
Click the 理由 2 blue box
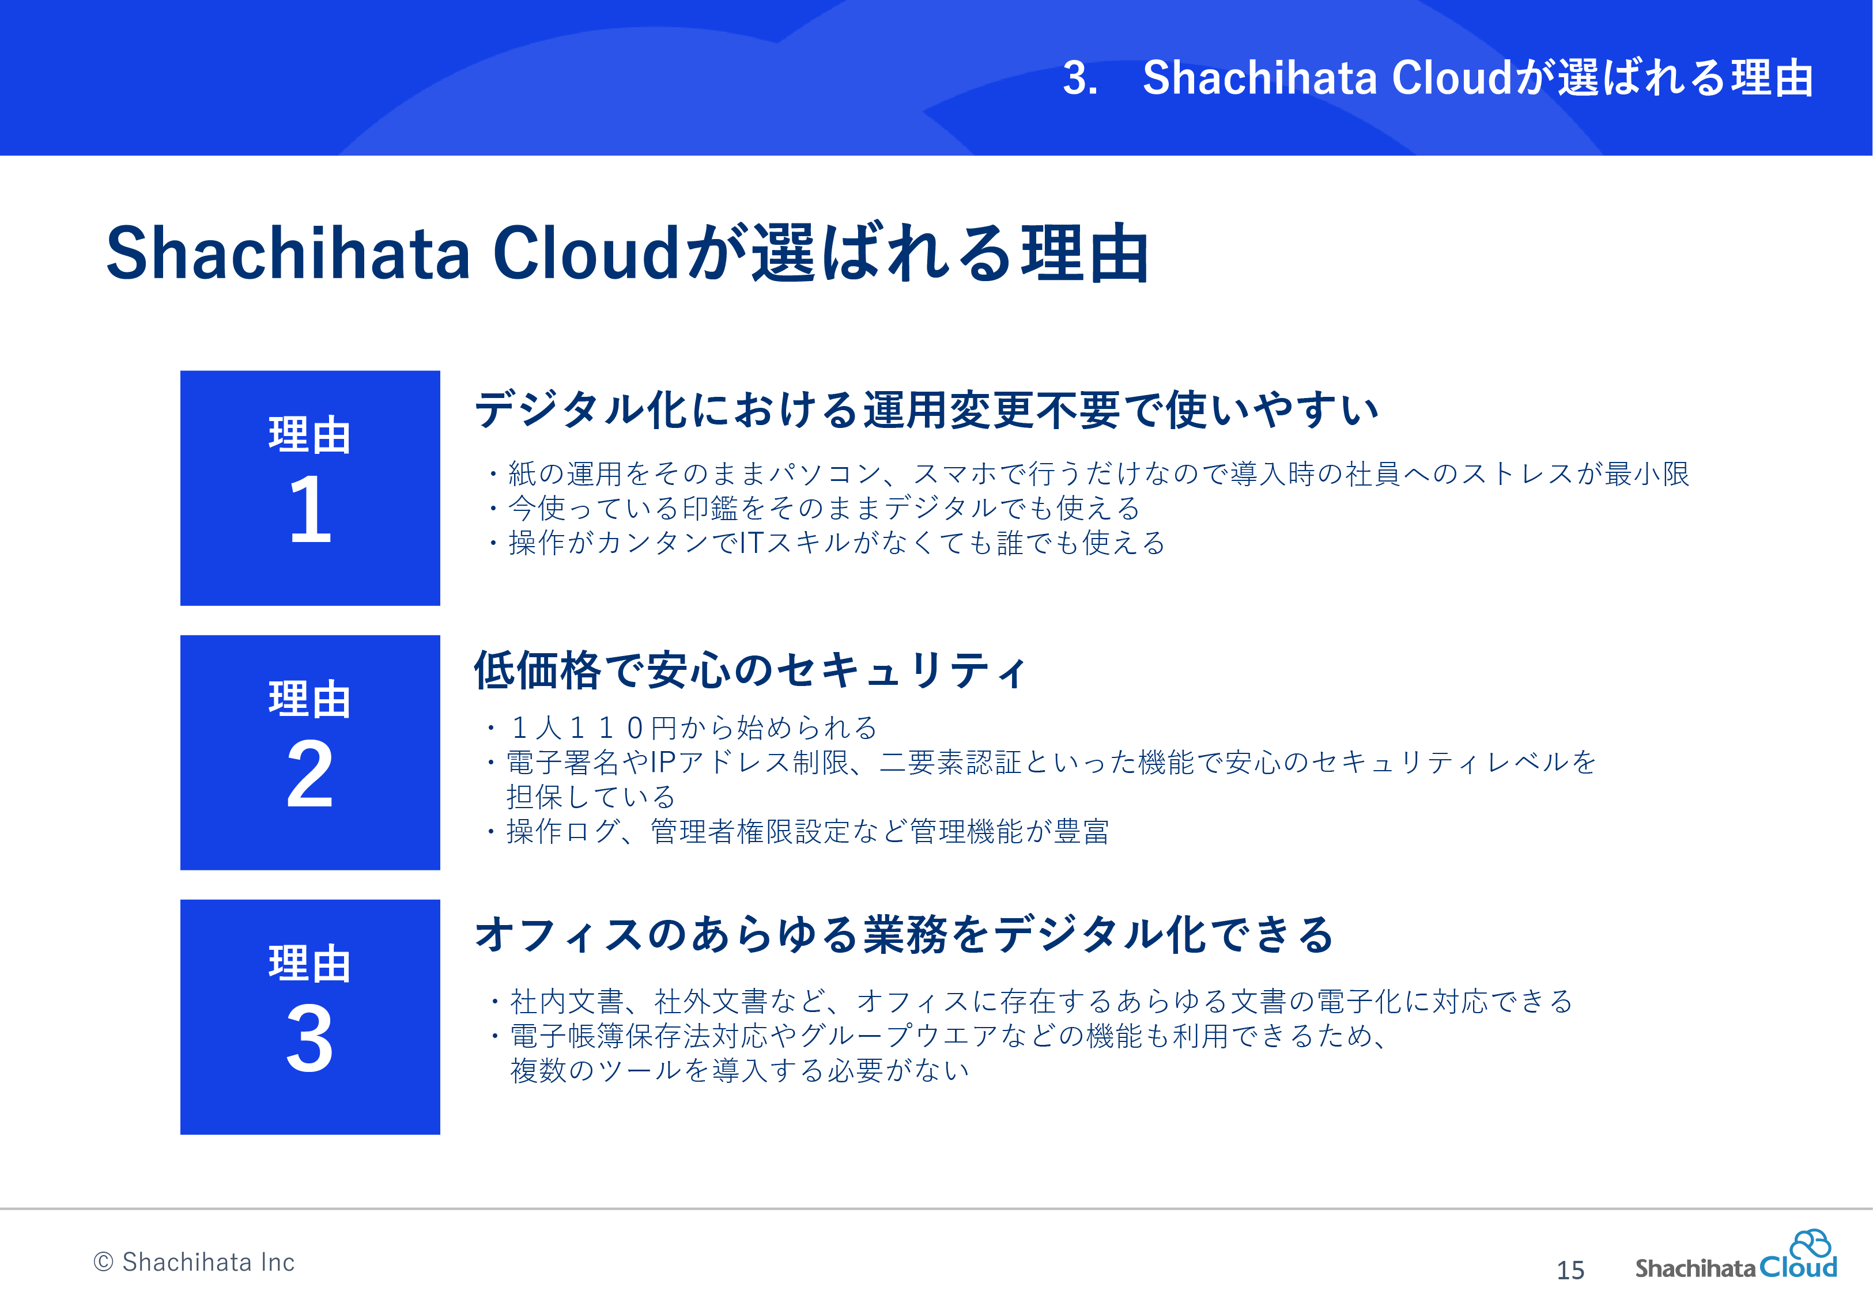point(310,753)
